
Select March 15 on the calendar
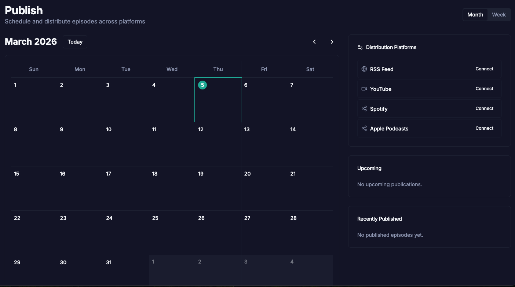[x=34, y=188]
